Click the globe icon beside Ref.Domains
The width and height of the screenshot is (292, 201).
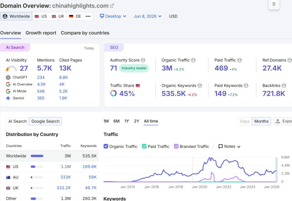click(x=290, y=60)
